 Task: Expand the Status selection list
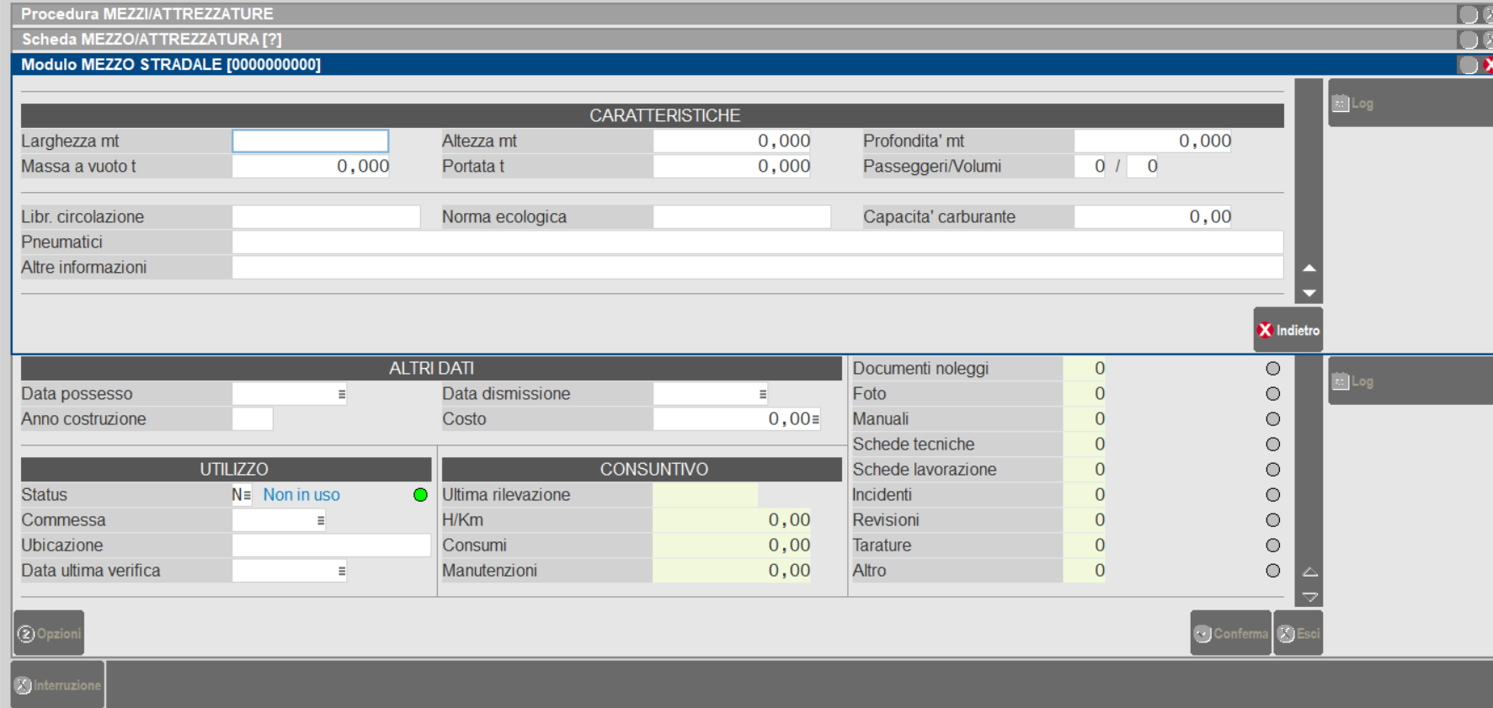[246, 495]
